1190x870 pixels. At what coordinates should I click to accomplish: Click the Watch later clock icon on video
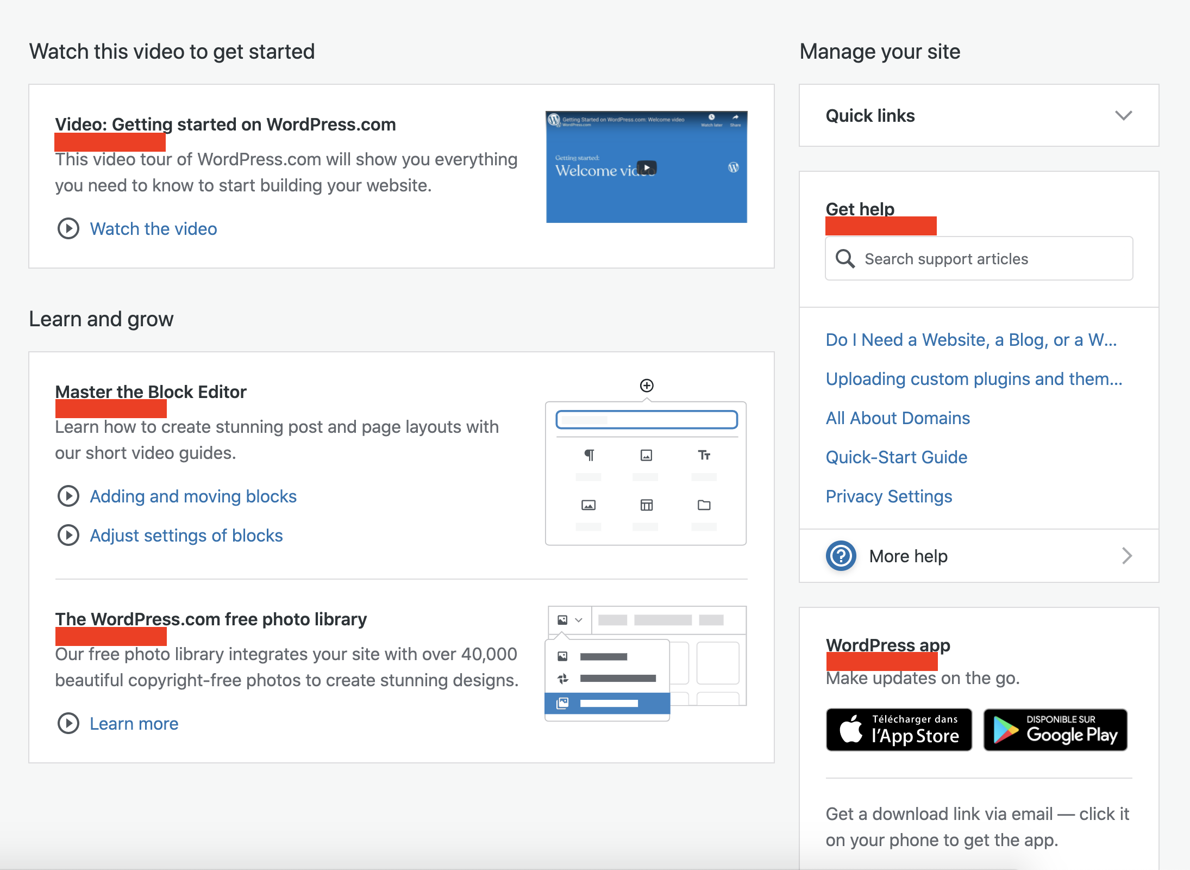711,117
